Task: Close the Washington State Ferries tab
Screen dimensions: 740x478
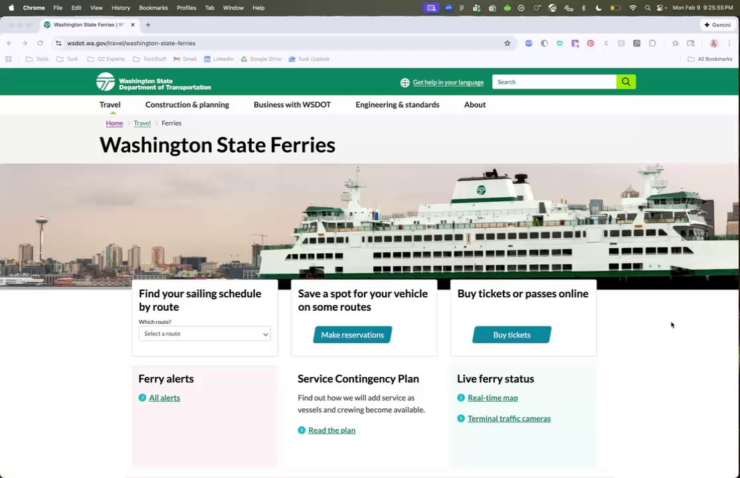Action: [133, 25]
